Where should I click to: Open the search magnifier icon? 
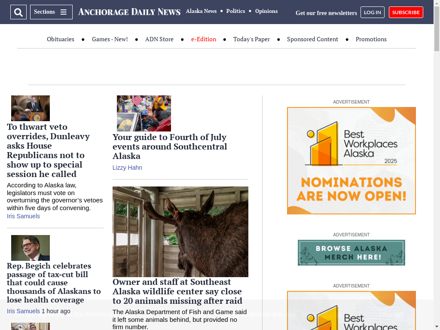[x=18, y=12]
